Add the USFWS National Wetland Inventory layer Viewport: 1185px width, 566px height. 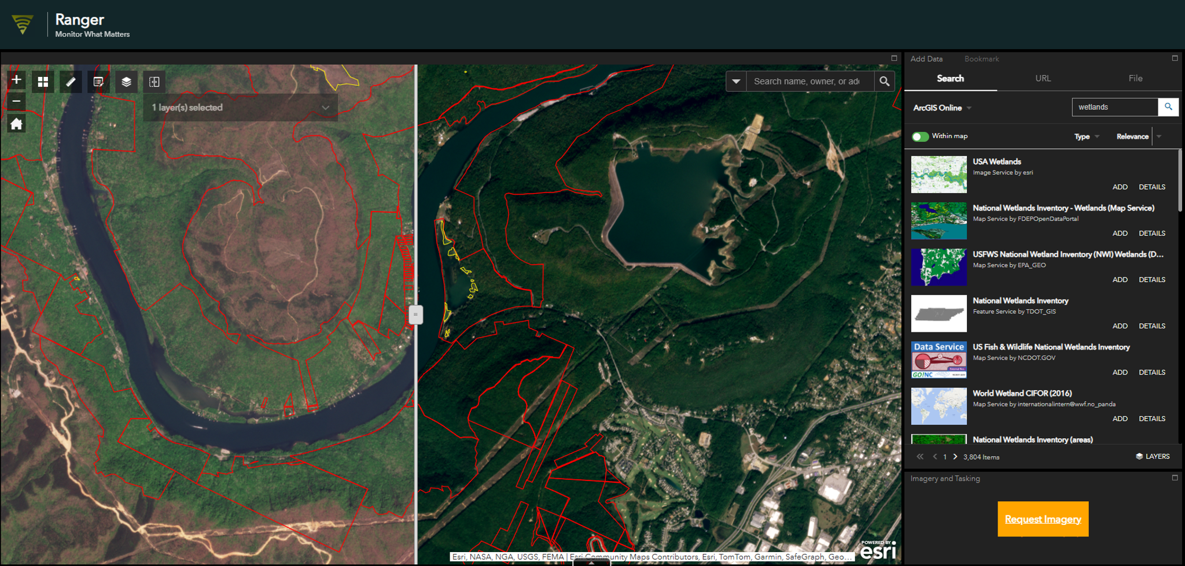(x=1120, y=280)
